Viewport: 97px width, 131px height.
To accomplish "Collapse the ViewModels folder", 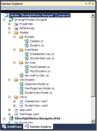I will pos(9,80).
